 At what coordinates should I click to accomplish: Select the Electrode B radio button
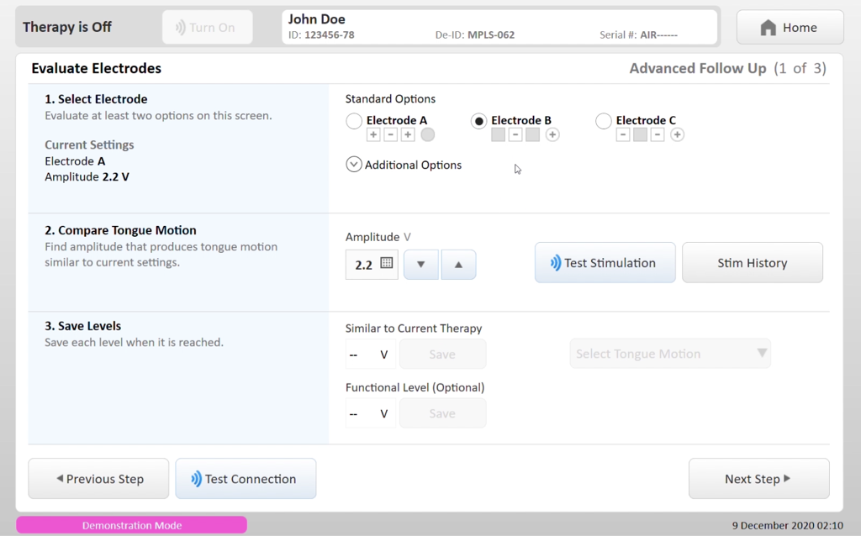(x=478, y=121)
